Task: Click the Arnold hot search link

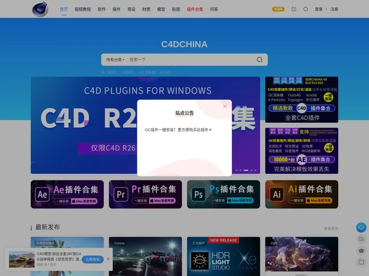Action: point(165,72)
